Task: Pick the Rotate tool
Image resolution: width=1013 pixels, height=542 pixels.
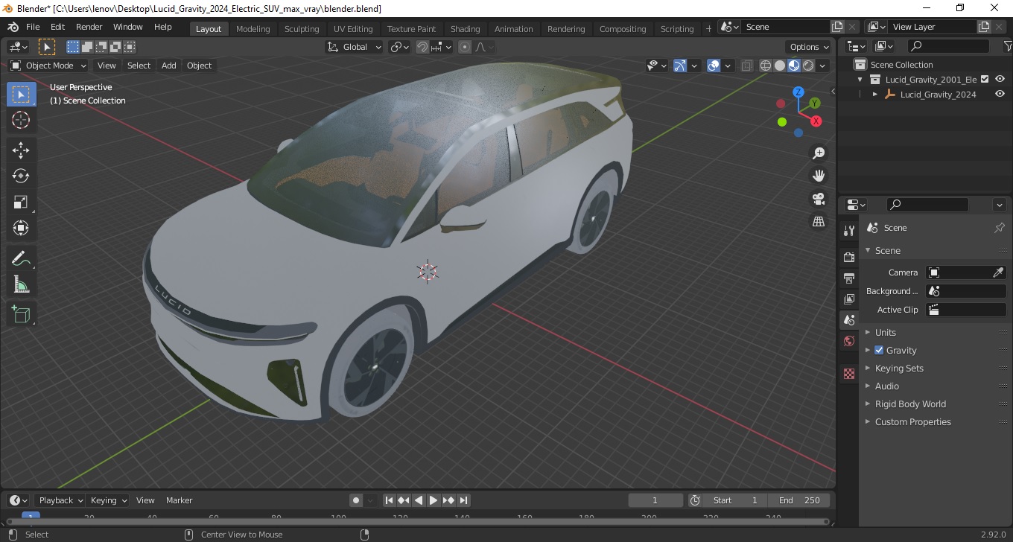Action: coord(21,176)
